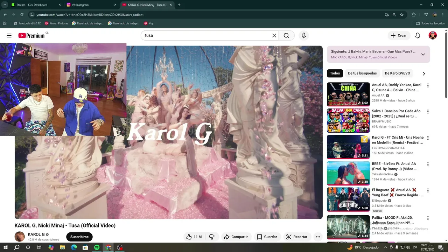Bookmark this page with star icon
The height and width of the screenshot is (252, 448).
[x=402, y=15]
